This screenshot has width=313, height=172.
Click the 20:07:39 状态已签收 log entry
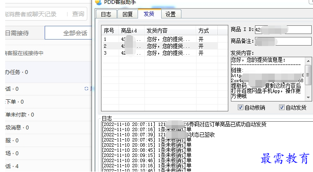158,135
